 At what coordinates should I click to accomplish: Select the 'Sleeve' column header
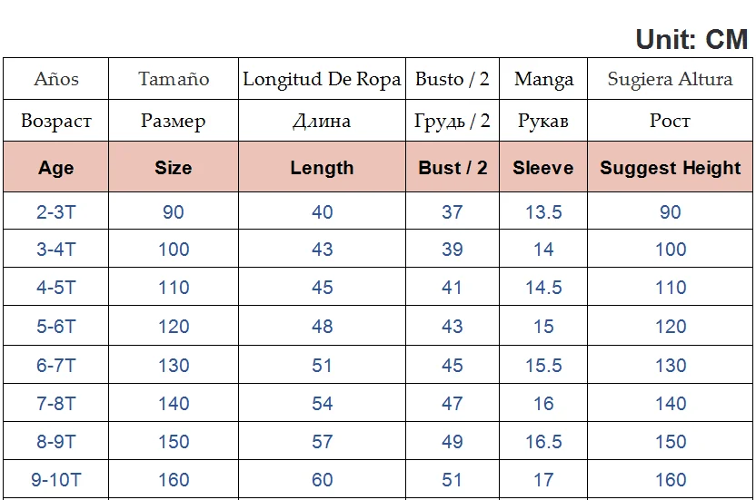point(543,168)
